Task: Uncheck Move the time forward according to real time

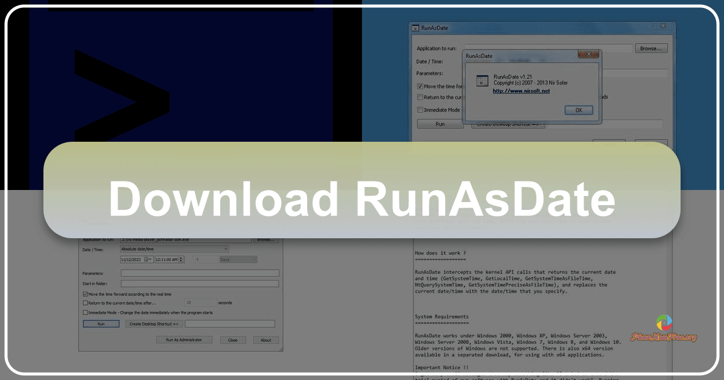Action: coord(85,293)
